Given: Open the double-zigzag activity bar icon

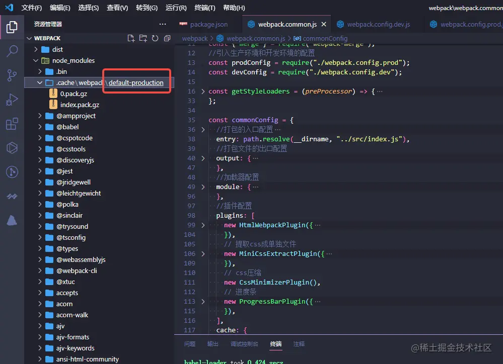Looking at the screenshot, I should tap(12, 196).
